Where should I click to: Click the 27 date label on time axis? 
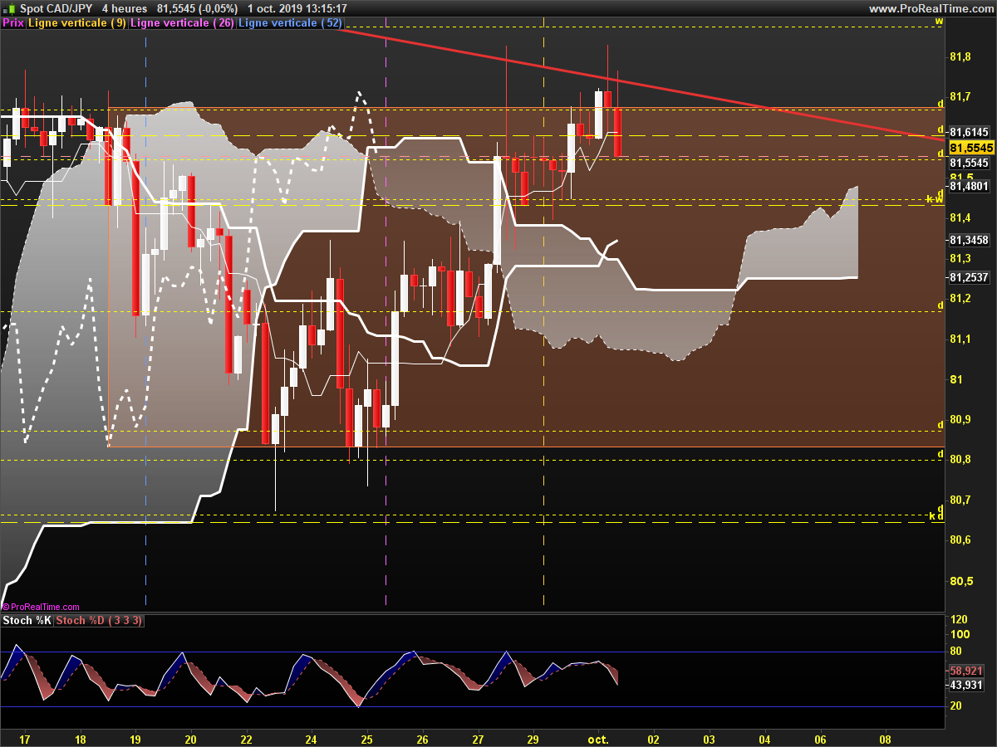click(x=478, y=739)
